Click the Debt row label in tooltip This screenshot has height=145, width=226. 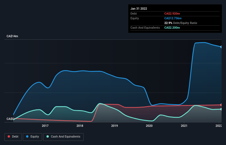134,14
